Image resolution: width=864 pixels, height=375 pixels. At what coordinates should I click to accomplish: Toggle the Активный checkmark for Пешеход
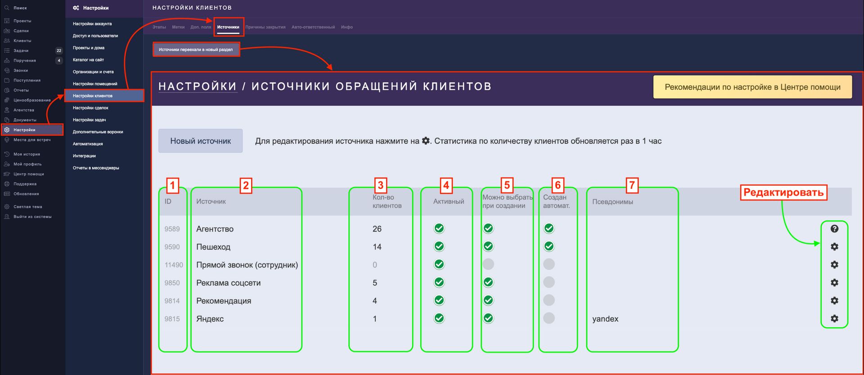pyautogui.click(x=439, y=246)
